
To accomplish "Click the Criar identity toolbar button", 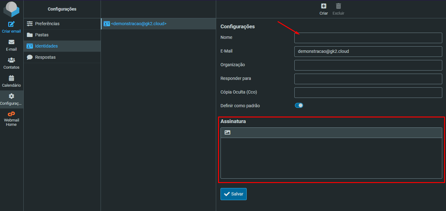I will coord(324,6).
